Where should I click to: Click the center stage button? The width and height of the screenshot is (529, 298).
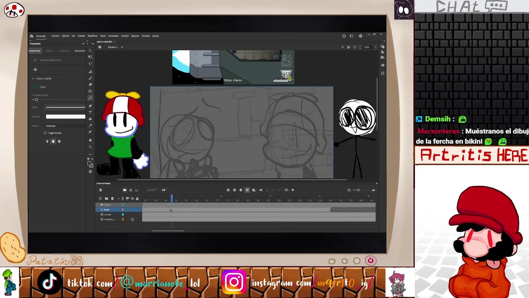pos(343,47)
